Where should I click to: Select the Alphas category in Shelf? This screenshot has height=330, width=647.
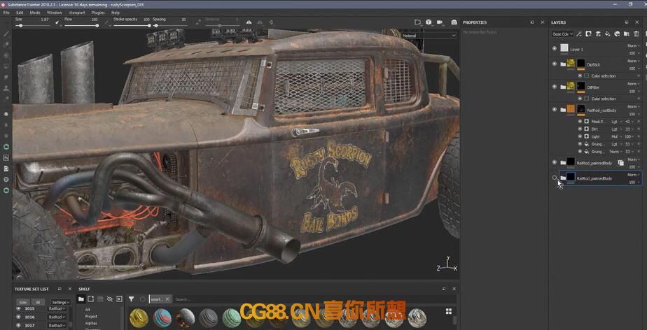pyautogui.click(x=91, y=324)
